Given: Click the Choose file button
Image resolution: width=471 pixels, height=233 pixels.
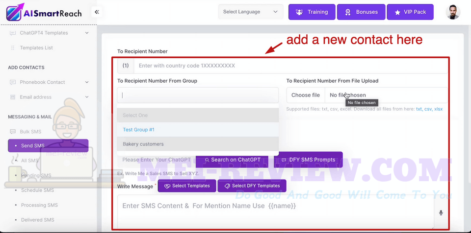Looking at the screenshot, I should pyautogui.click(x=306, y=95).
